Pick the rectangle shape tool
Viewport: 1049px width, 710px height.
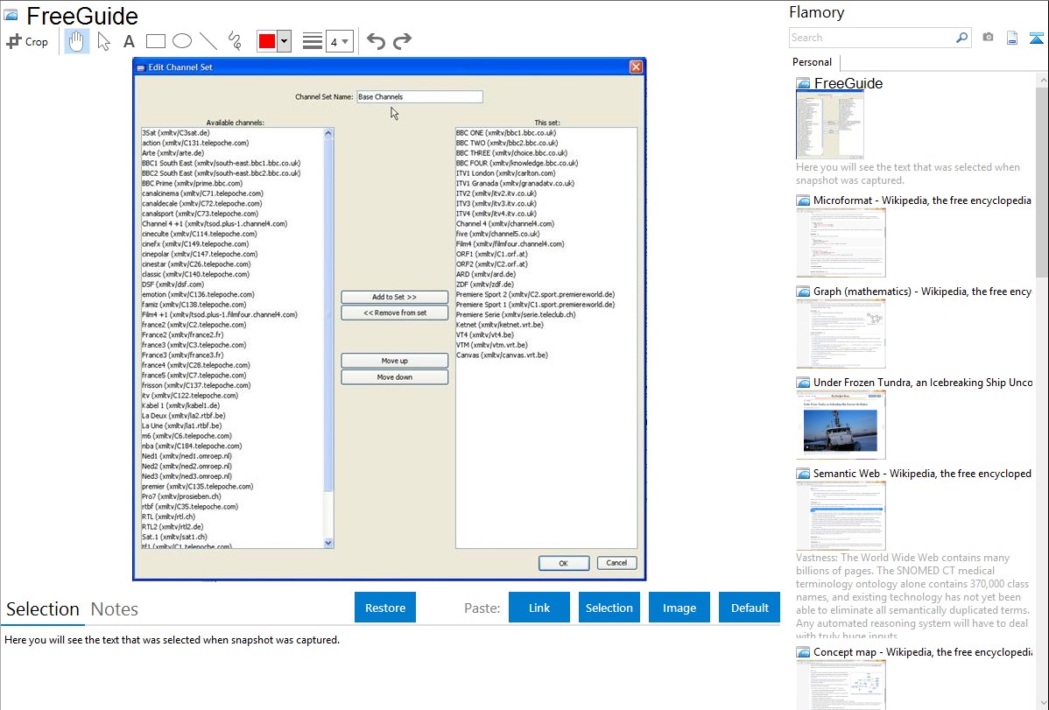click(x=156, y=41)
